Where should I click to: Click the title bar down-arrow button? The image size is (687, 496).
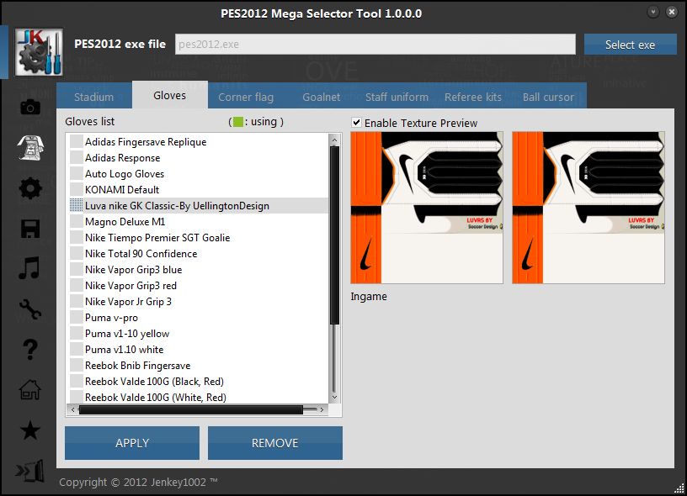[x=653, y=13]
